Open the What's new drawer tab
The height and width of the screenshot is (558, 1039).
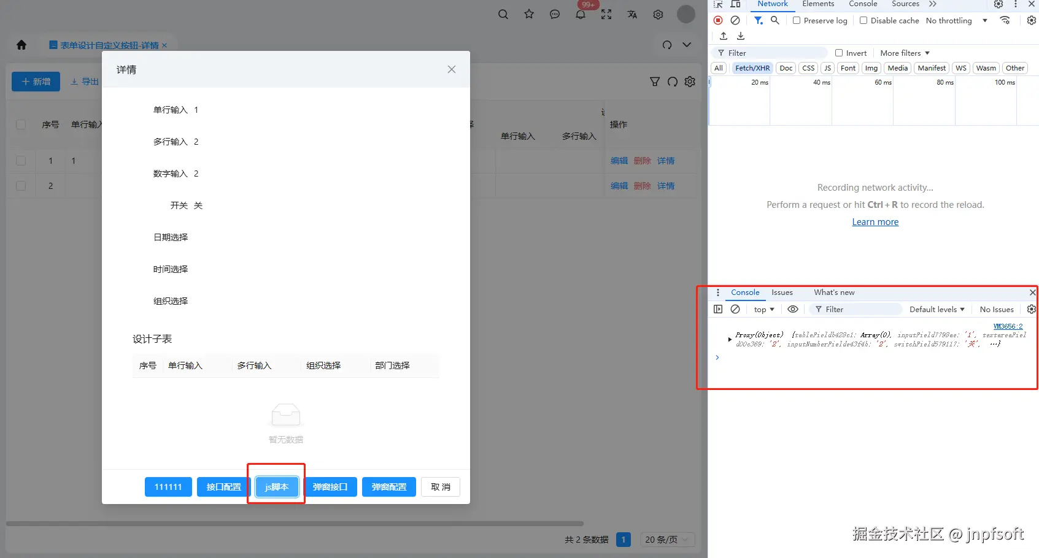coord(834,292)
